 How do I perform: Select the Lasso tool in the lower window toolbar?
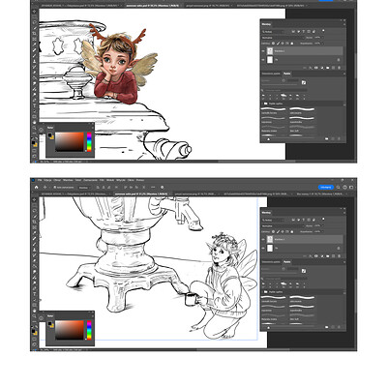pos(35,211)
